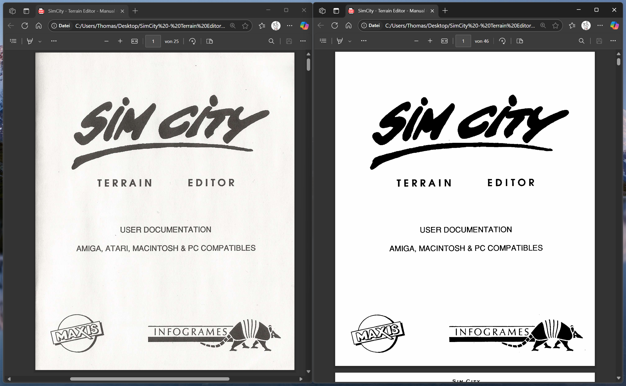Zoom in PDF in right window
This screenshot has height=386, width=626.
pyautogui.click(x=430, y=41)
